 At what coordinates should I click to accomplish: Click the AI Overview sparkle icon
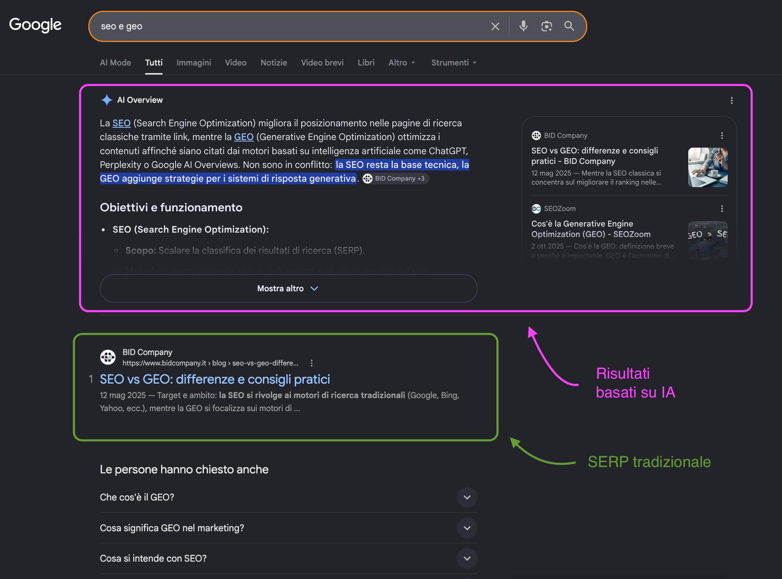pos(106,100)
